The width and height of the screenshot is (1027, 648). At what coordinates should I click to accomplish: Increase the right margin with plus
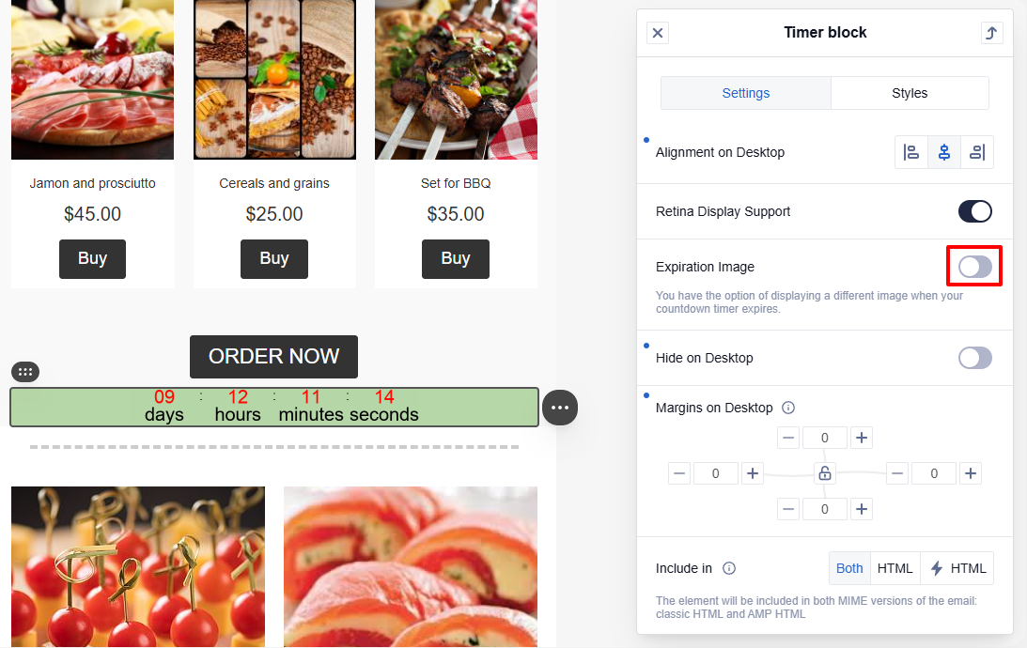(x=971, y=472)
